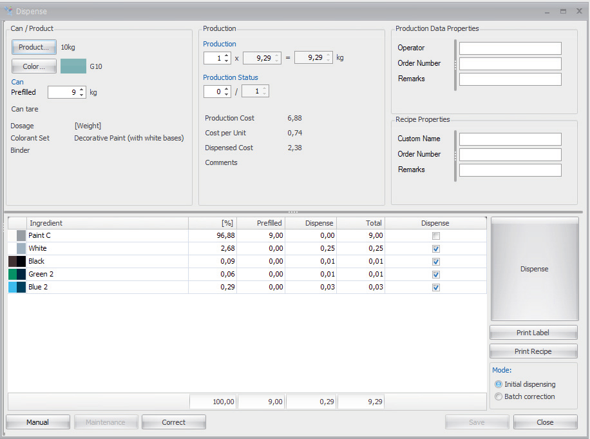Image resolution: width=590 pixels, height=439 pixels.
Task: Select the Paint C ingredient row
Action: click(x=247, y=236)
